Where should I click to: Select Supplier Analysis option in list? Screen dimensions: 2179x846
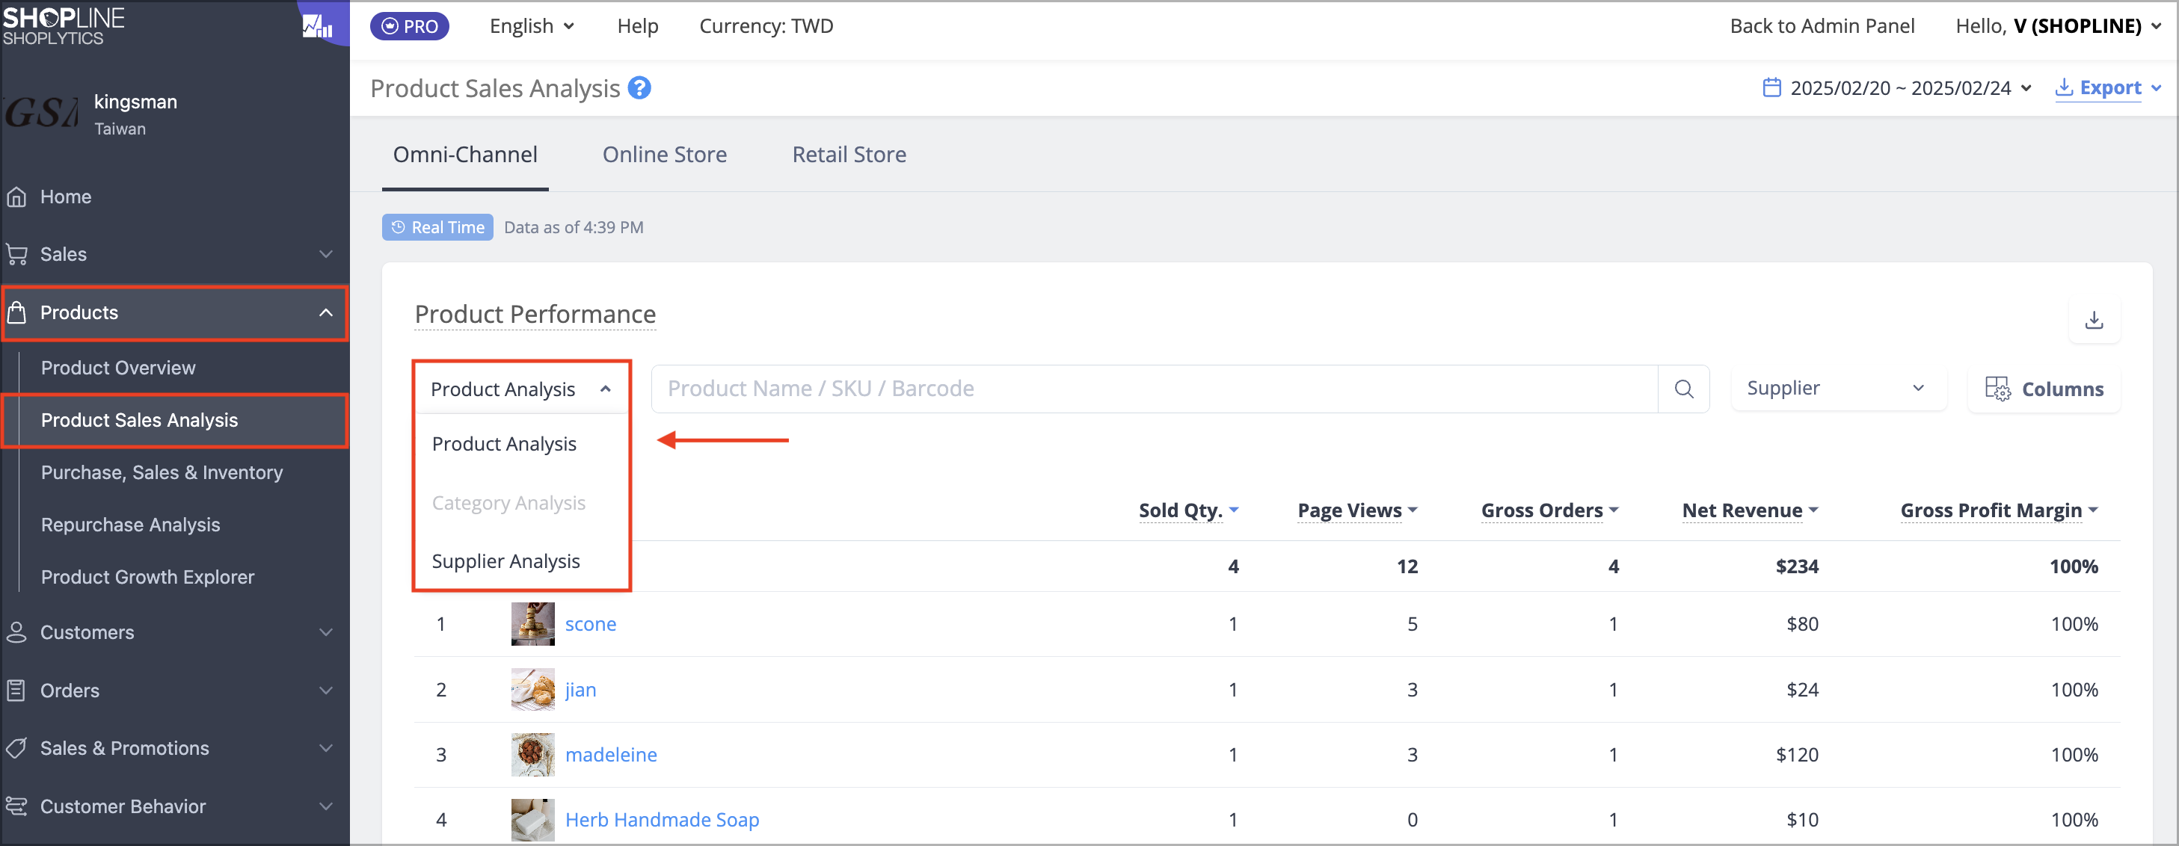tap(521, 562)
